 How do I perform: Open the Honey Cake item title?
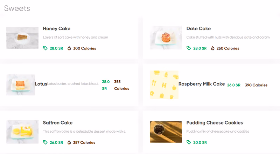coord(57,29)
